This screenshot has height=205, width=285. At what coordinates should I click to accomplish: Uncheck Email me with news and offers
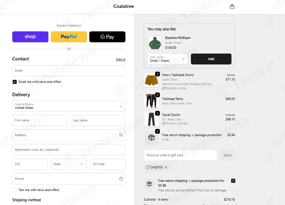click(15, 82)
